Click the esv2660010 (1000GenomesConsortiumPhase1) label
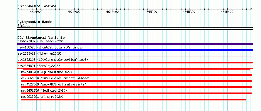Image resolution: width=261 pixels, height=111 pixels. point(56,78)
